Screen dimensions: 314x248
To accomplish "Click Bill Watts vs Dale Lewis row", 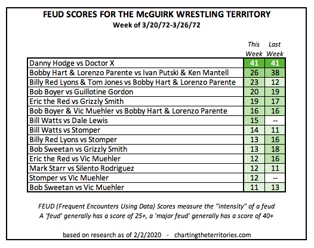I will coord(156,121).
